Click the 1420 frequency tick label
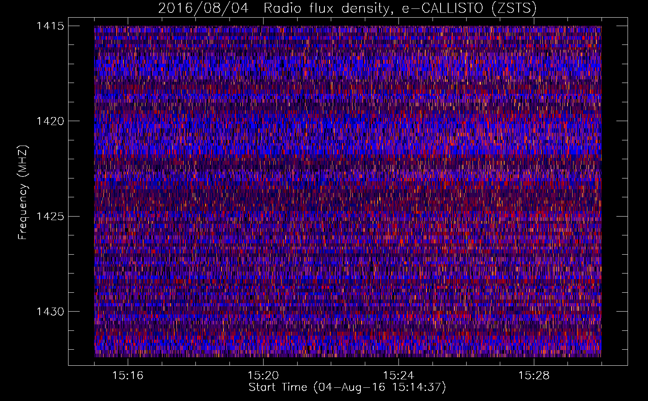Image resolution: width=648 pixels, height=401 pixels. coord(50,121)
